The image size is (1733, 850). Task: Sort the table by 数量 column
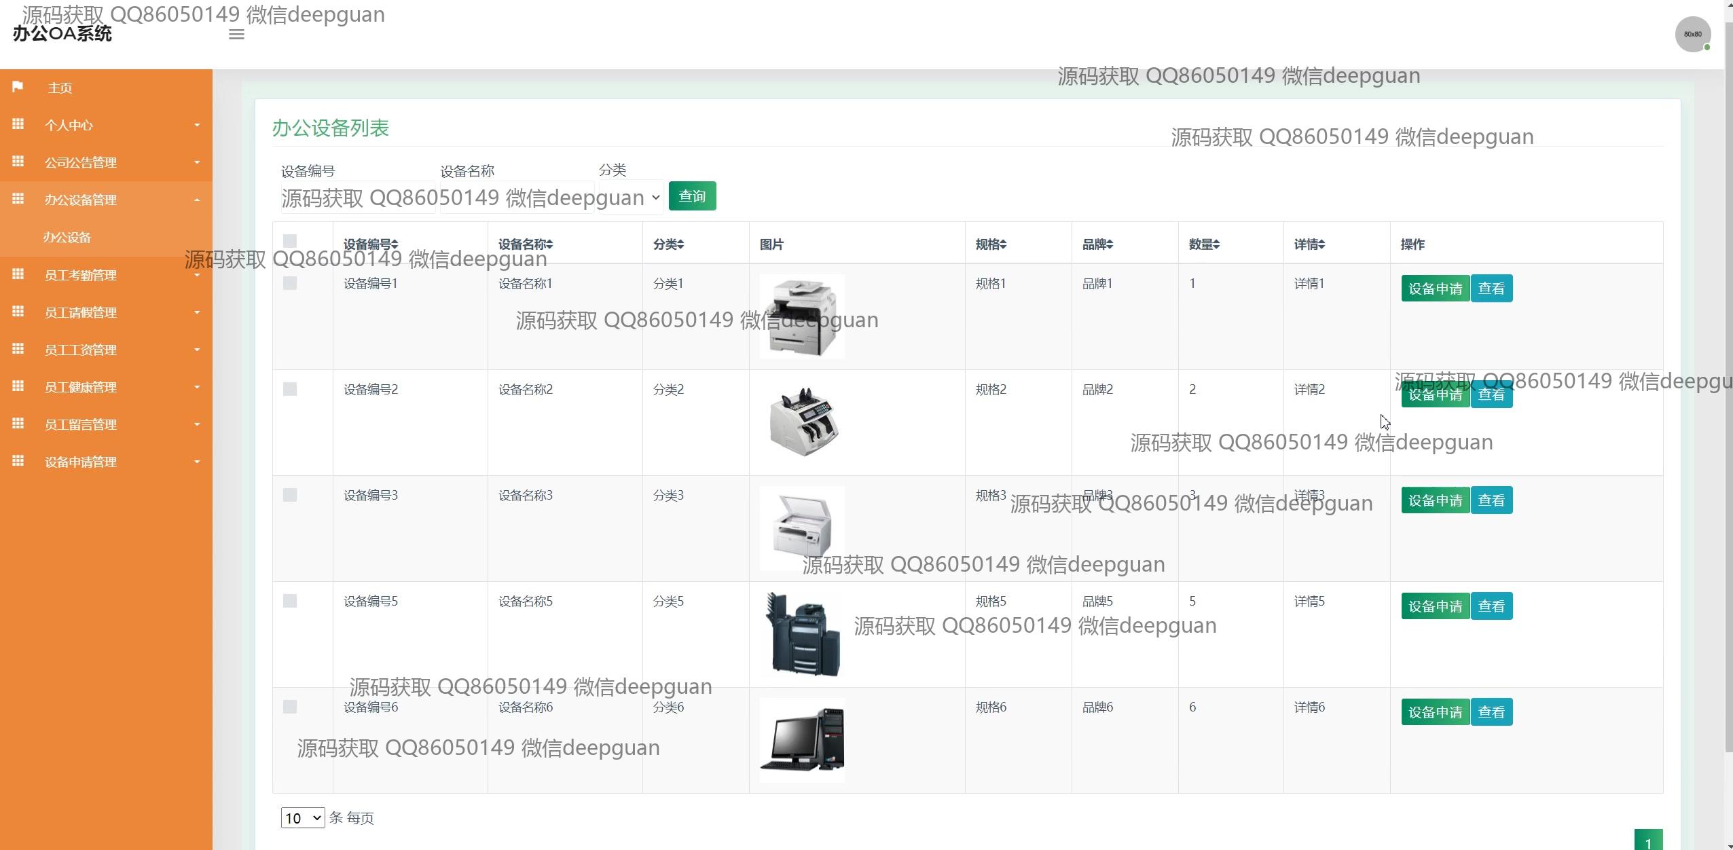coord(1204,244)
